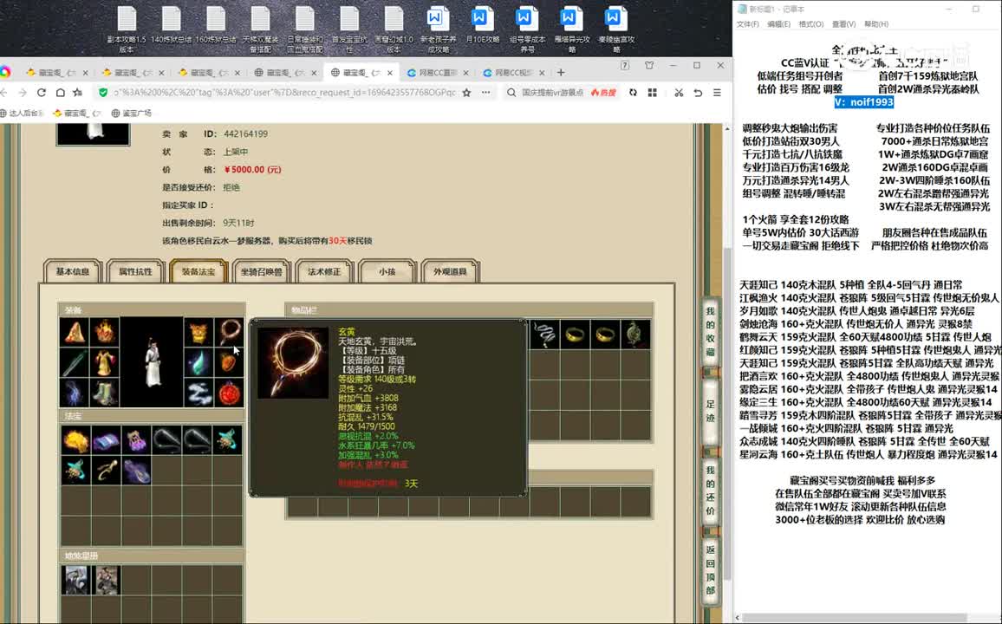Screen dimensions: 1002x624
Task: Open 我的收藏 side button
Action: (710, 331)
